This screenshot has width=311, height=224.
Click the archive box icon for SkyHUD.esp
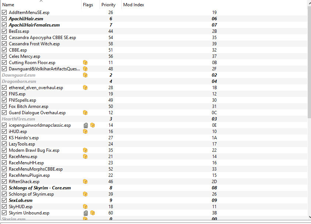tap(85, 207)
